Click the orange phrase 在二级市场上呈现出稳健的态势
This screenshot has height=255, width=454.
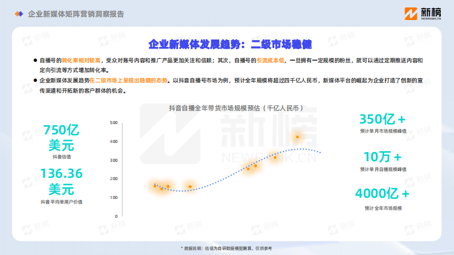point(128,81)
